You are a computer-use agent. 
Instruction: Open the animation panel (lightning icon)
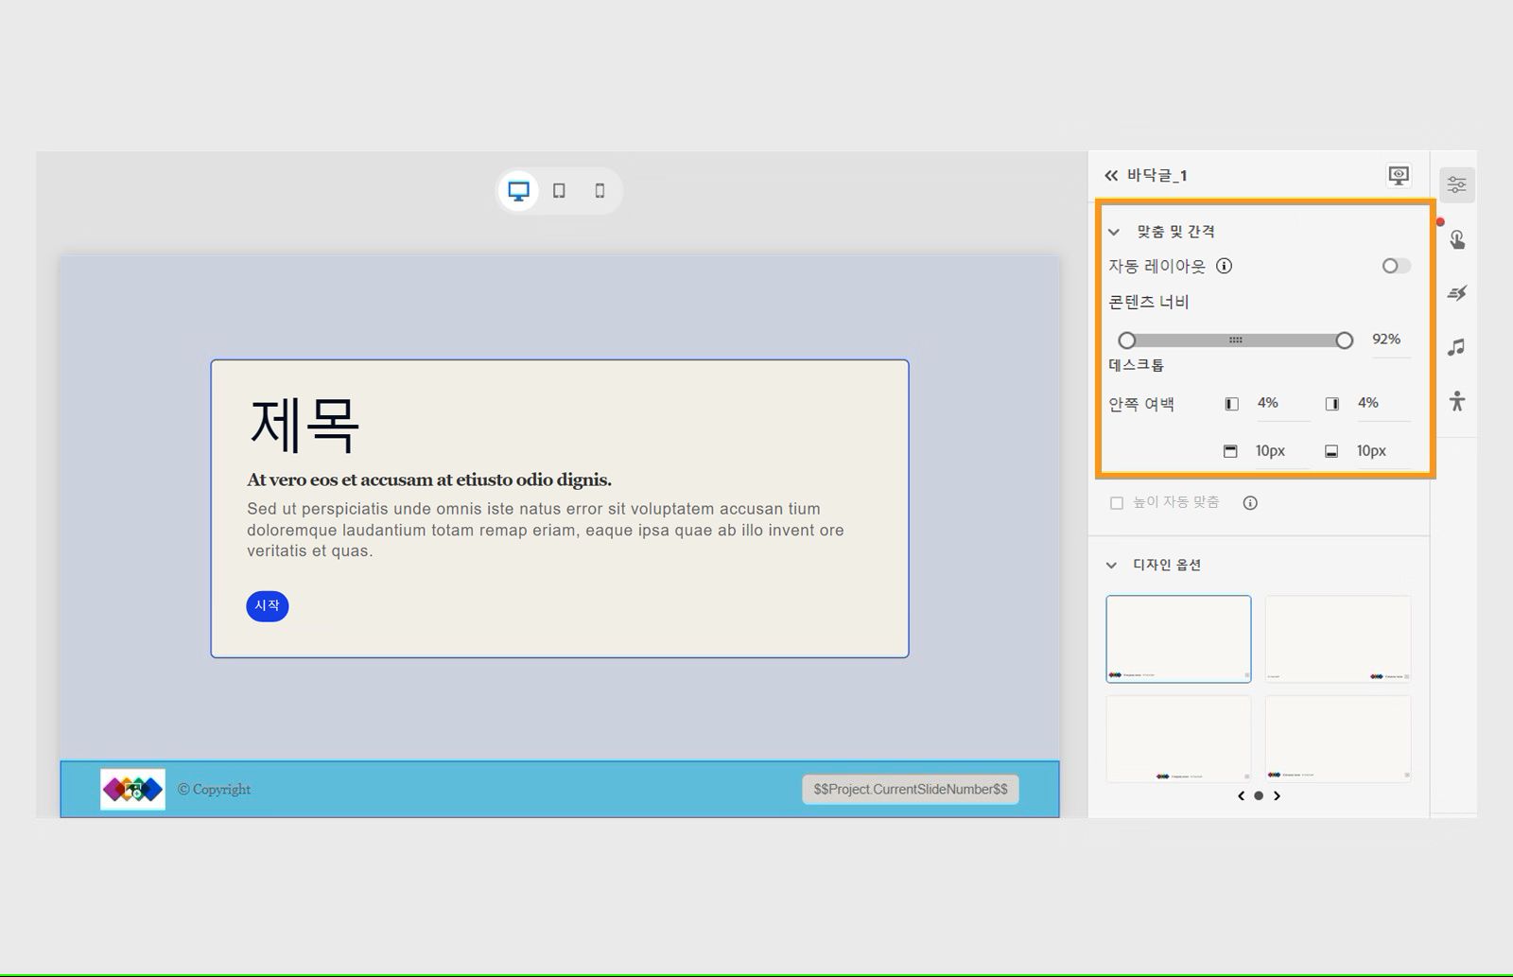1456,293
